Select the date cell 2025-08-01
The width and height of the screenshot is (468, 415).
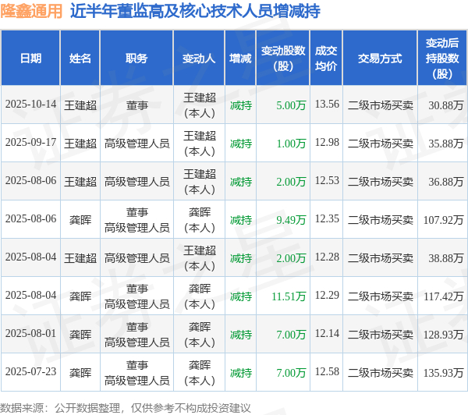click(x=30, y=334)
